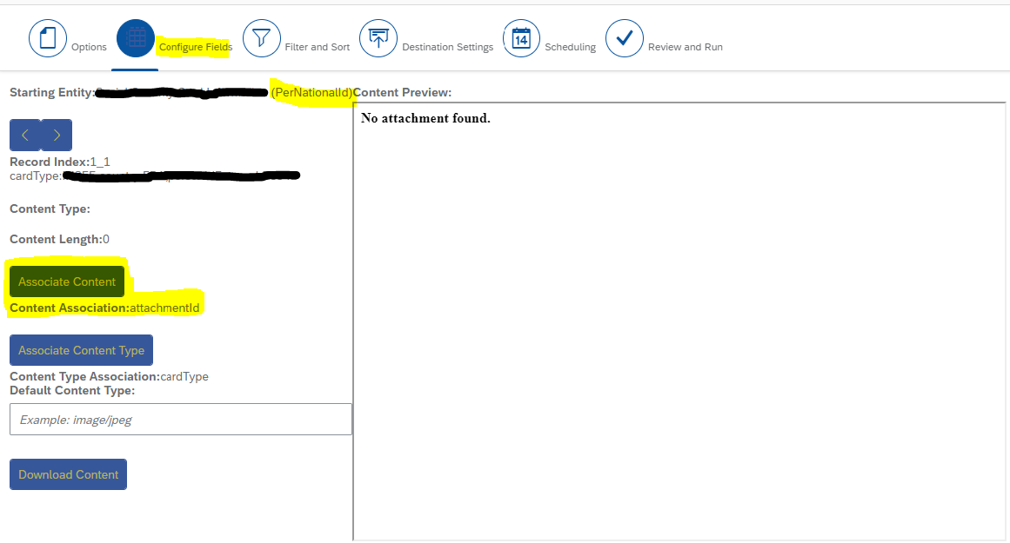The width and height of the screenshot is (1010, 543).
Task: Switch to the Scheduling step label
Action: (x=570, y=47)
